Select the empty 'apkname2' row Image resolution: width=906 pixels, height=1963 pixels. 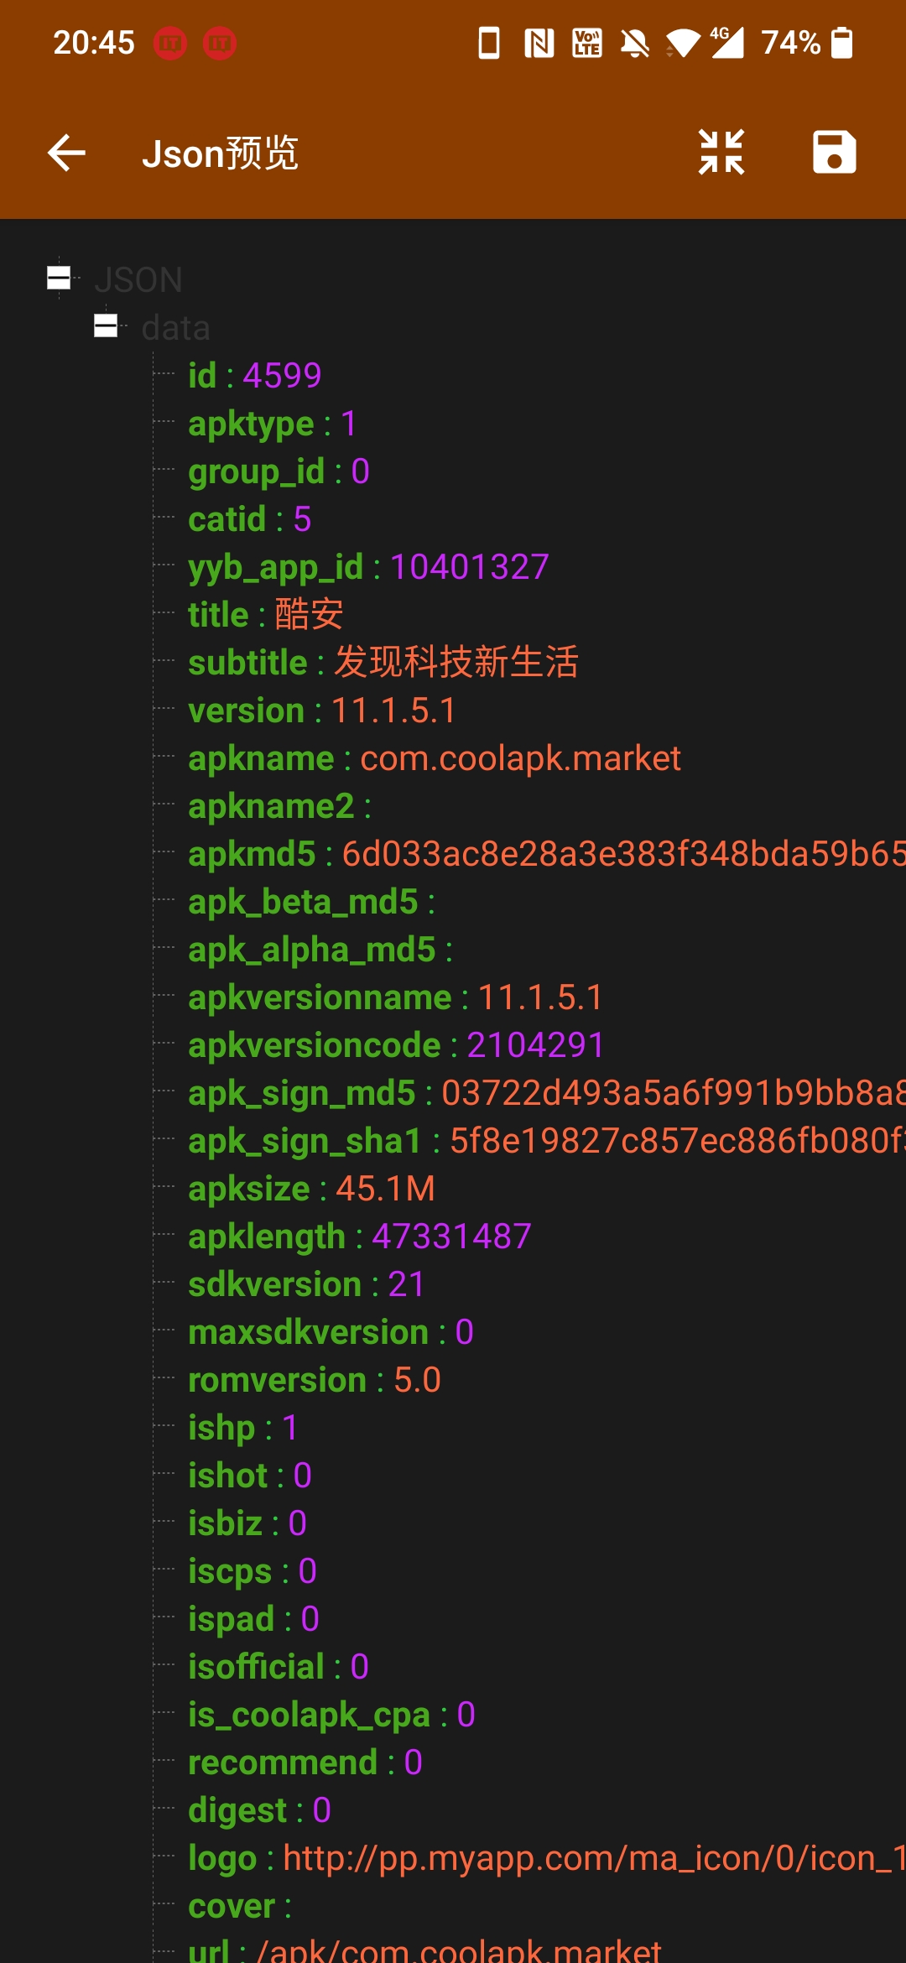tap(280, 806)
